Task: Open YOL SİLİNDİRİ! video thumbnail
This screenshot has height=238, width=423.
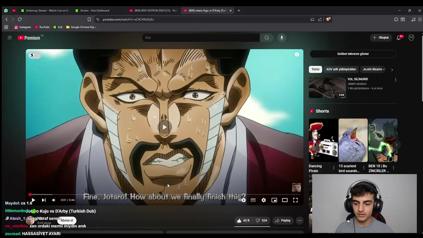Action: 327,88
